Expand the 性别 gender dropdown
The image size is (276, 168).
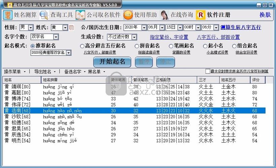(31, 28)
